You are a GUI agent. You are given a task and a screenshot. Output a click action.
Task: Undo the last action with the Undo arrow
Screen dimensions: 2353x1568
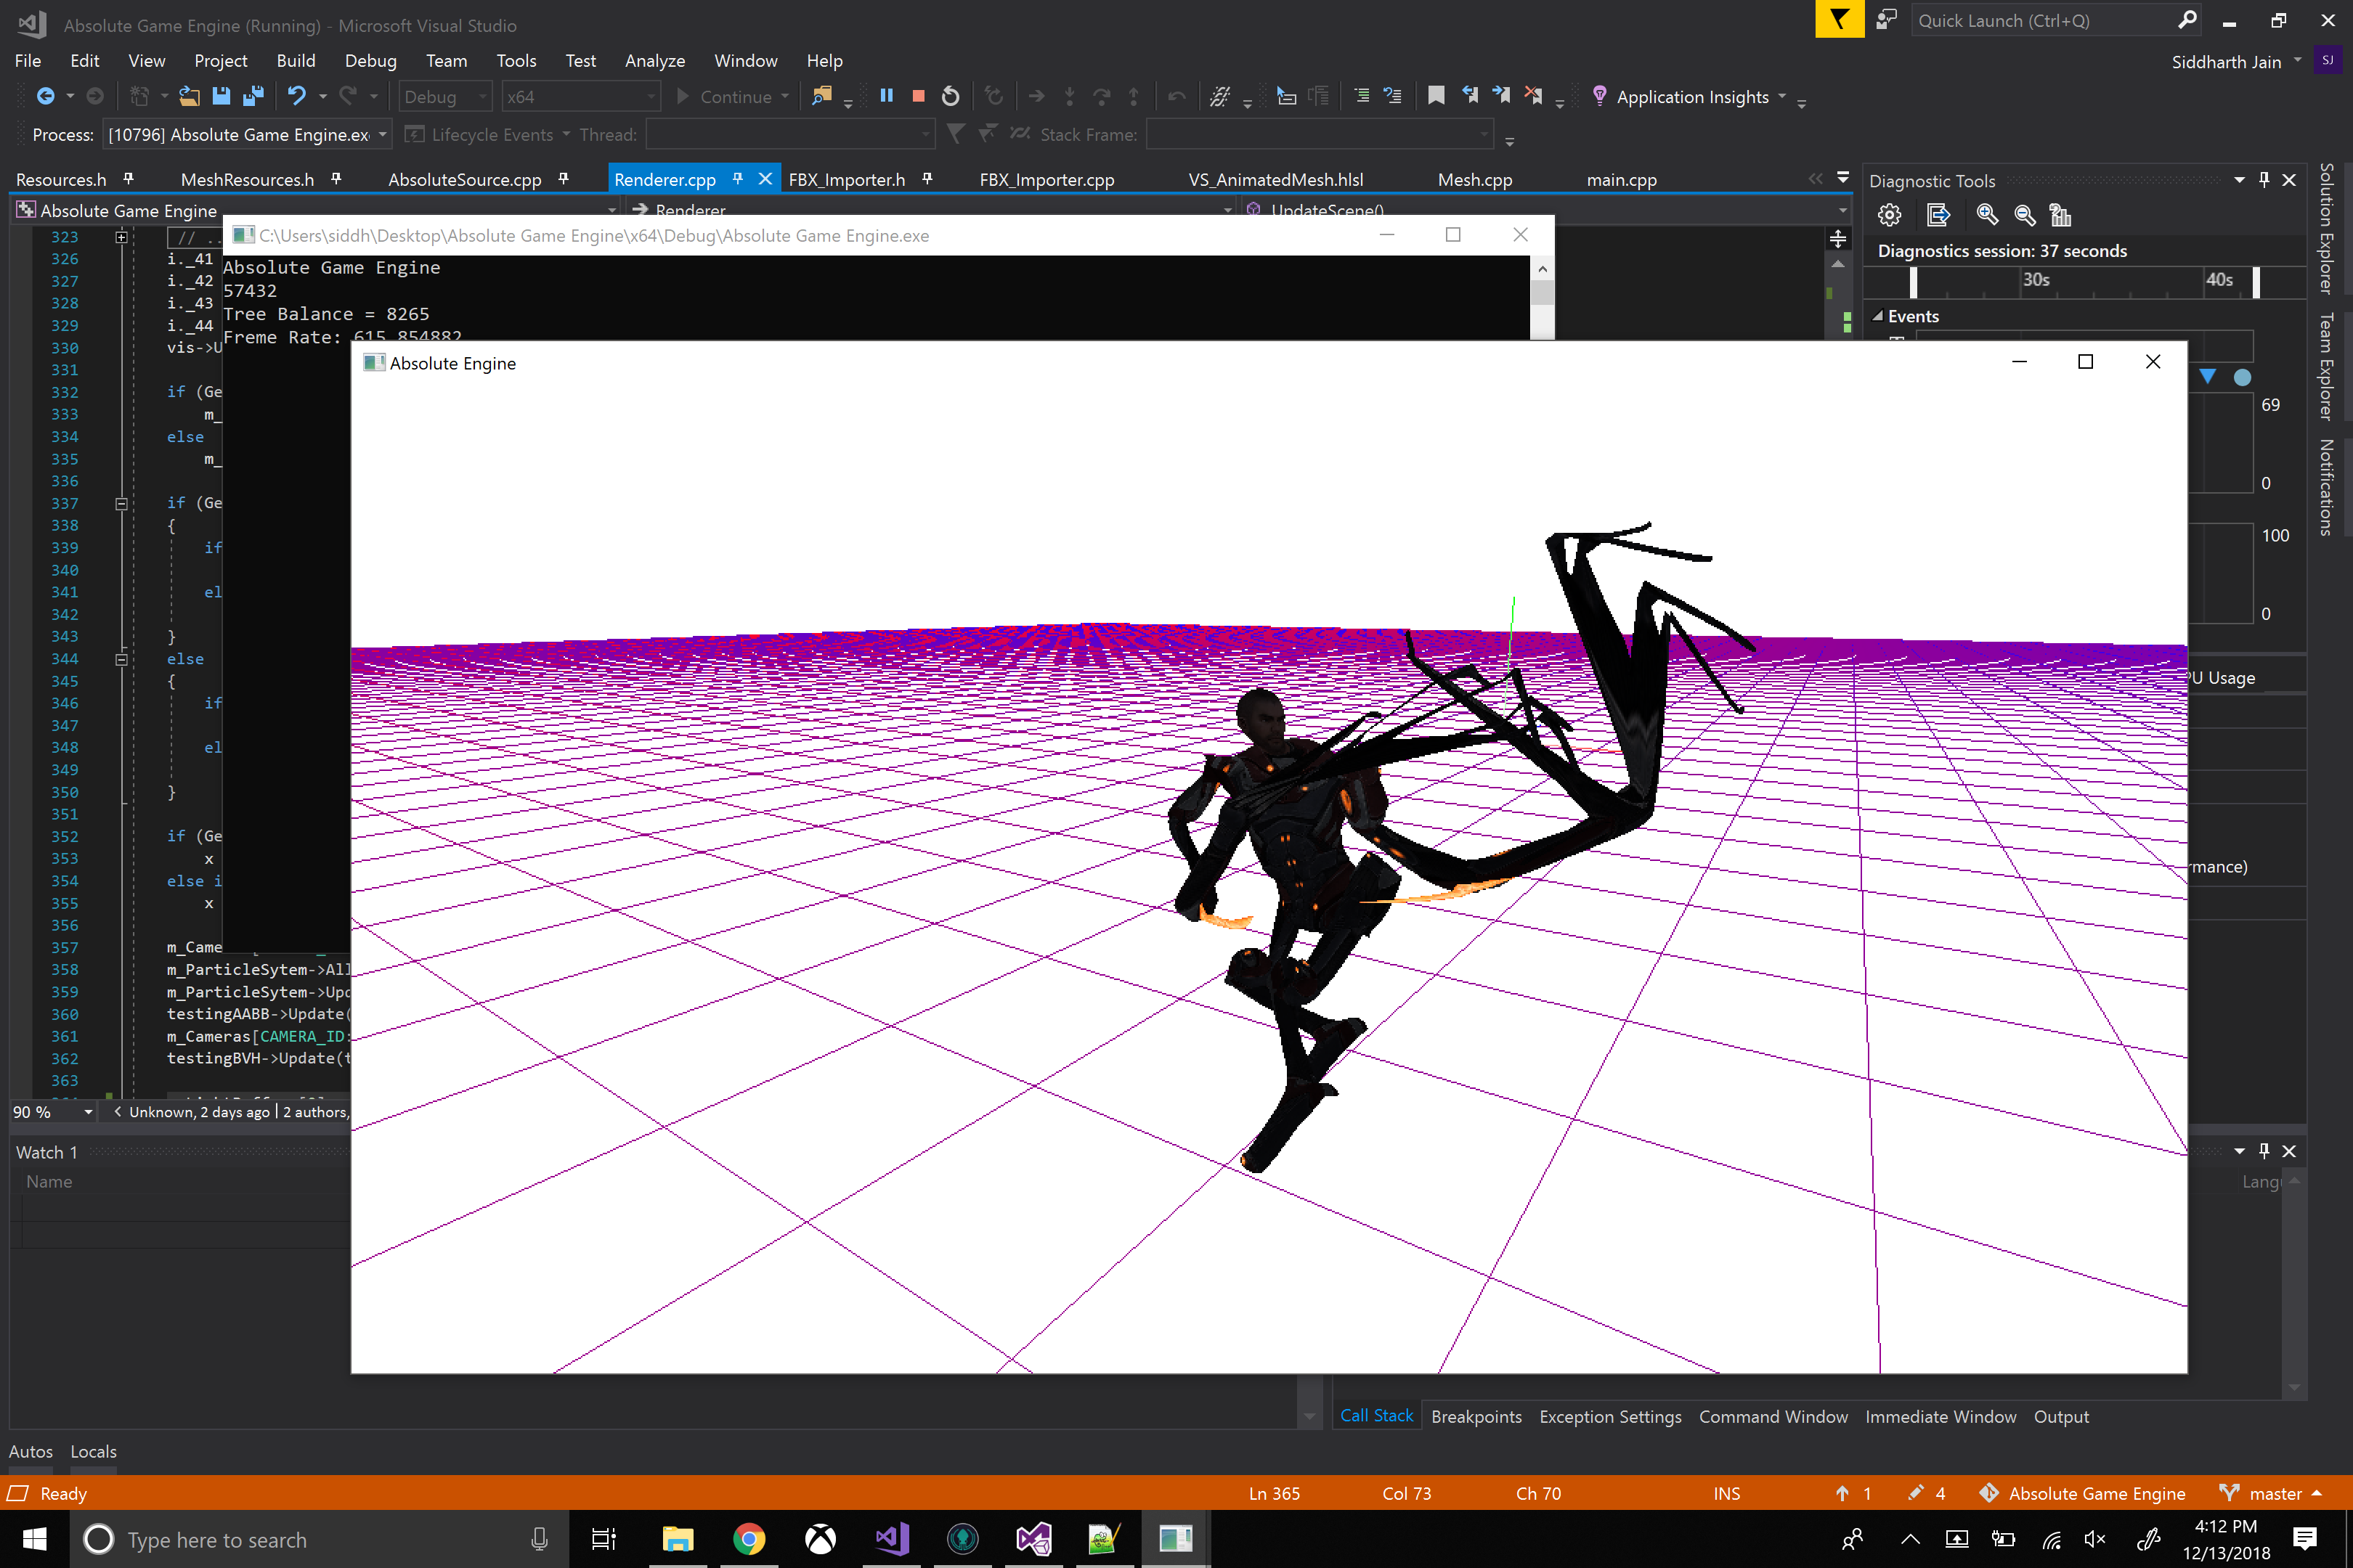tap(297, 96)
